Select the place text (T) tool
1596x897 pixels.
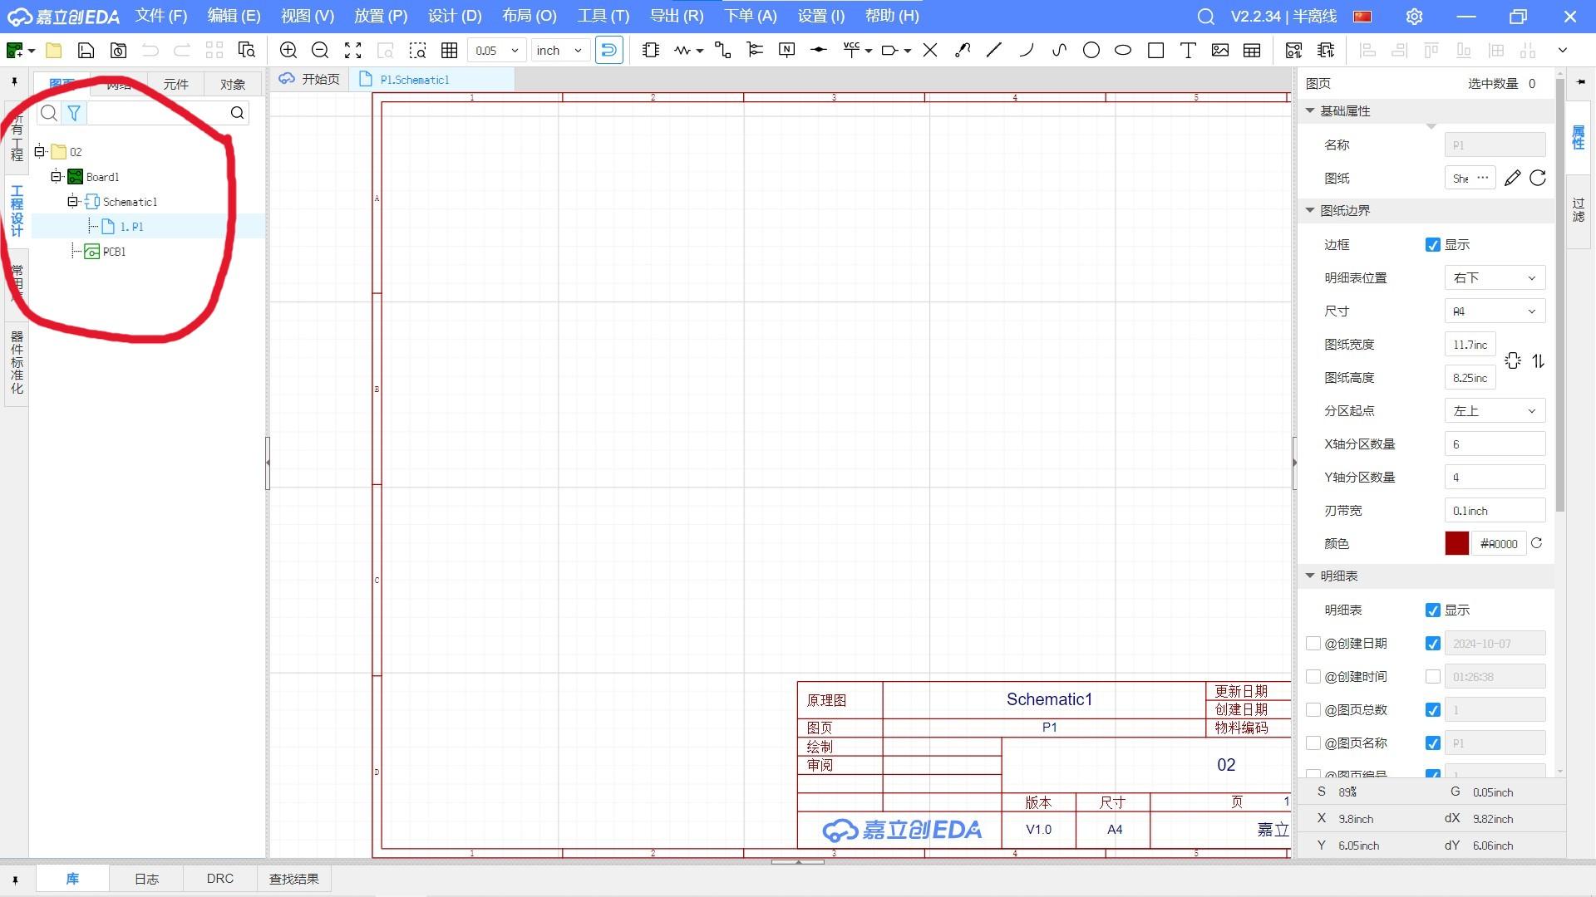coord(1188,51)
